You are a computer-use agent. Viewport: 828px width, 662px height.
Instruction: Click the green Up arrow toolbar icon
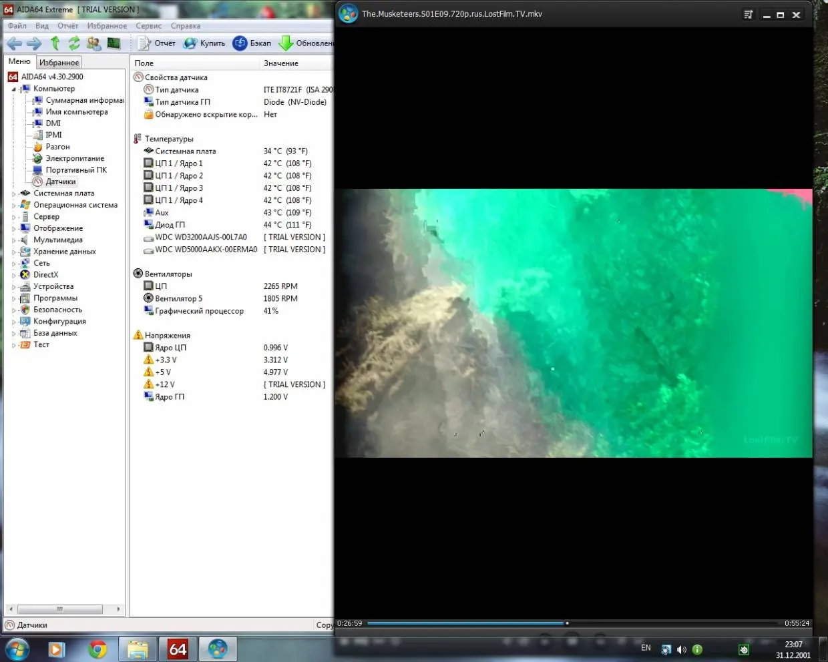point(55,43)
